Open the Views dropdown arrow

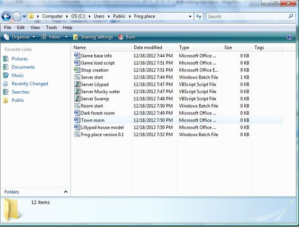(66, 37)
